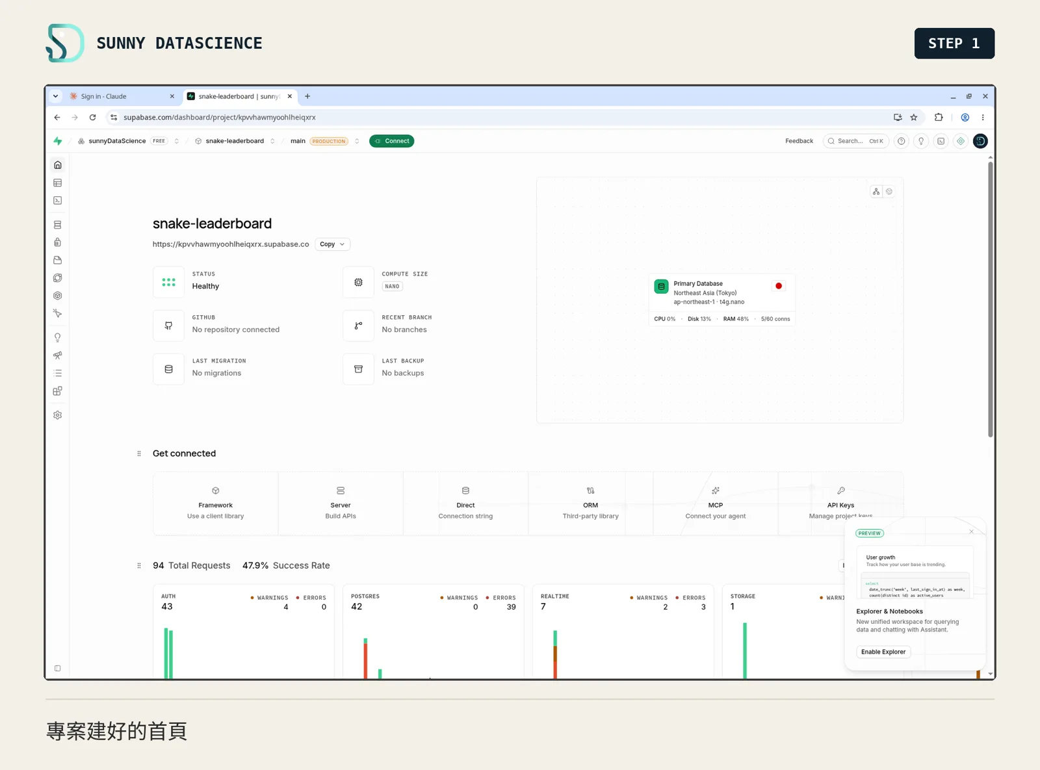
Task: Open the user avatar menu
Action: [x=980, y=141]
